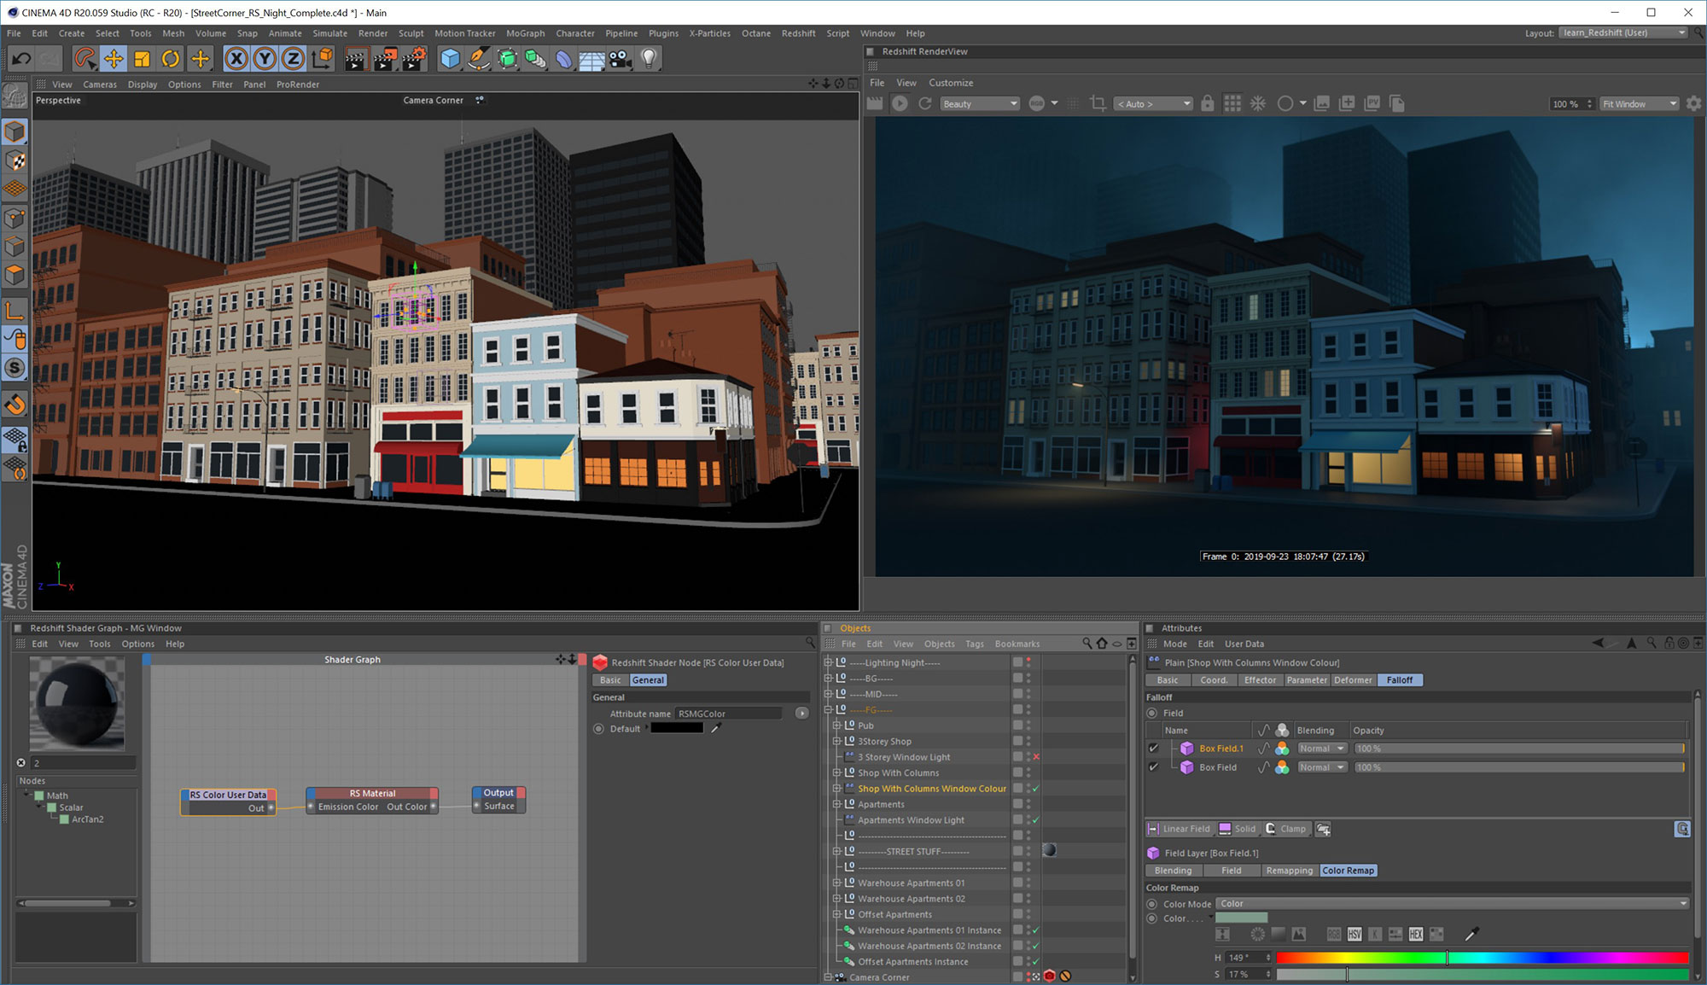The width and height of the screenshot is (1707, 985).
Task: Disable the Box Field.1 checkbox in the Falloff list
Action: (1154, 748)
